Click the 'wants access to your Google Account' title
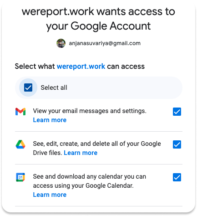The image size is (197, 216). point(99,19)
